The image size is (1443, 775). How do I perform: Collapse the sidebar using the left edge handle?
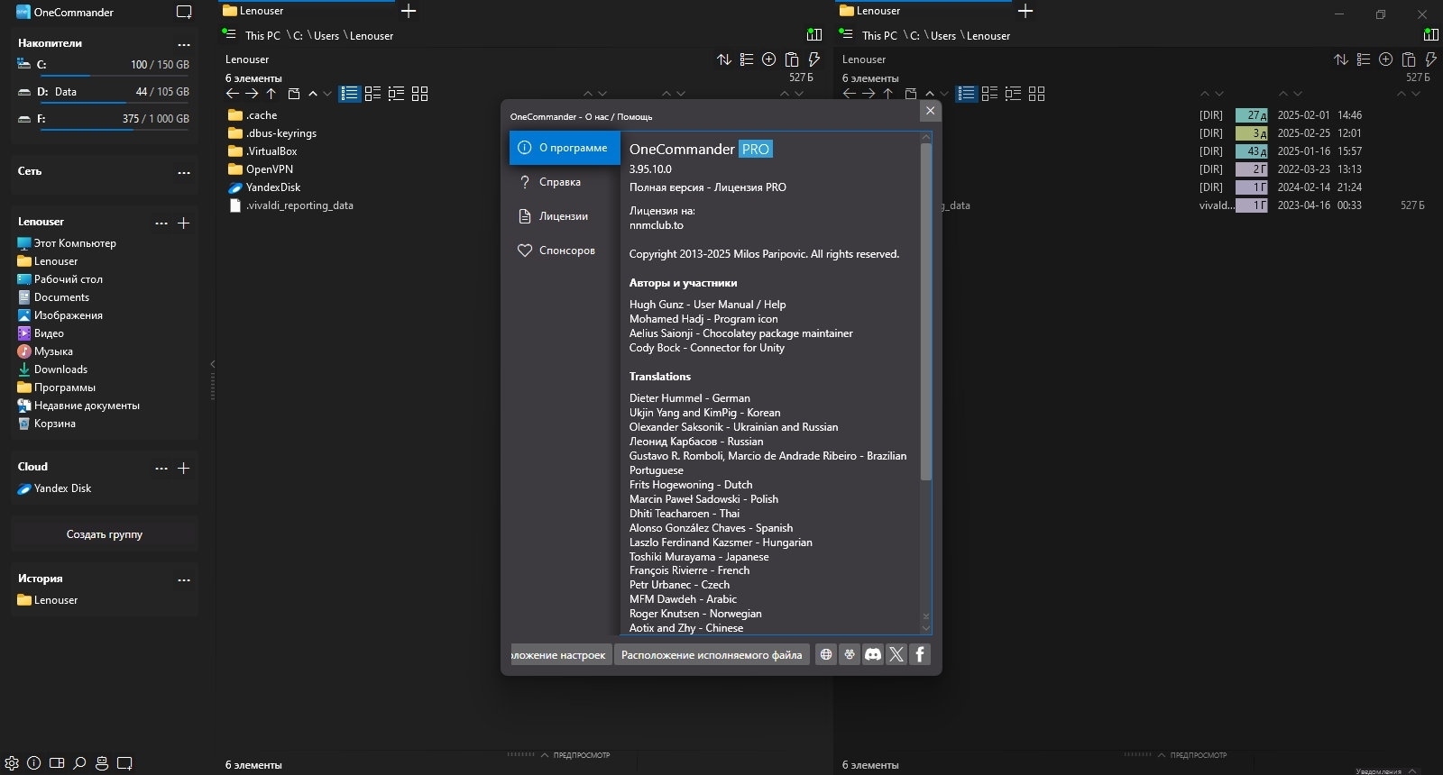213,378
